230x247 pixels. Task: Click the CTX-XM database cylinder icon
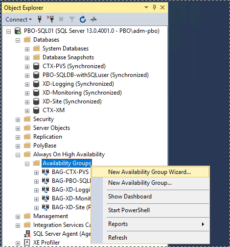coord(36,110)
